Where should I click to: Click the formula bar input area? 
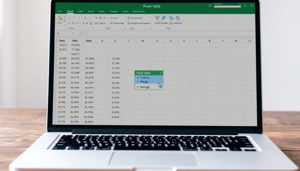[170, 33]
